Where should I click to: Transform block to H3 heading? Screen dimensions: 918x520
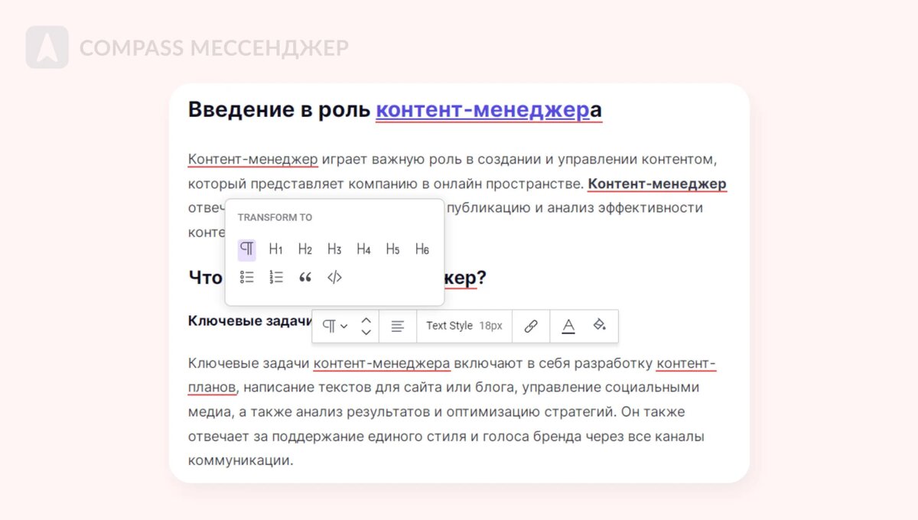[334, 249]
